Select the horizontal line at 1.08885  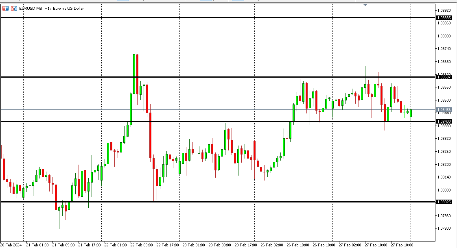point(218,18)
